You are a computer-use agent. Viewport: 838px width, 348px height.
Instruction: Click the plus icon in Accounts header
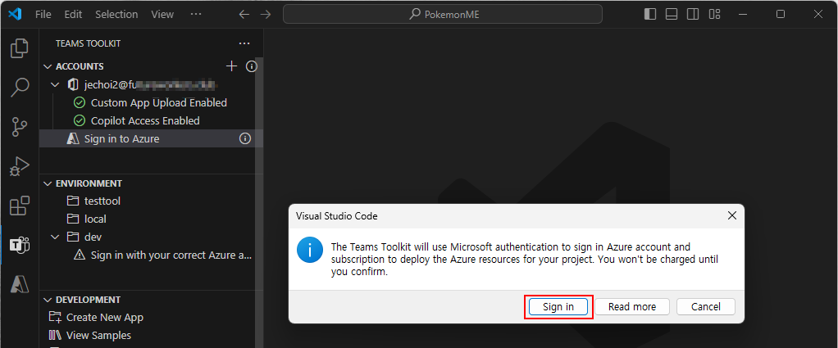(x=231, y=66)
